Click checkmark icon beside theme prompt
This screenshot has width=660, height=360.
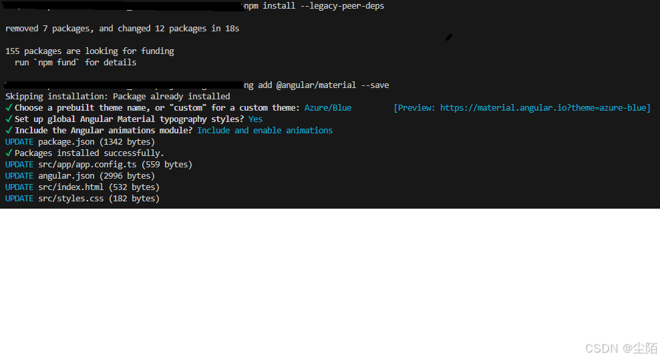9,108
